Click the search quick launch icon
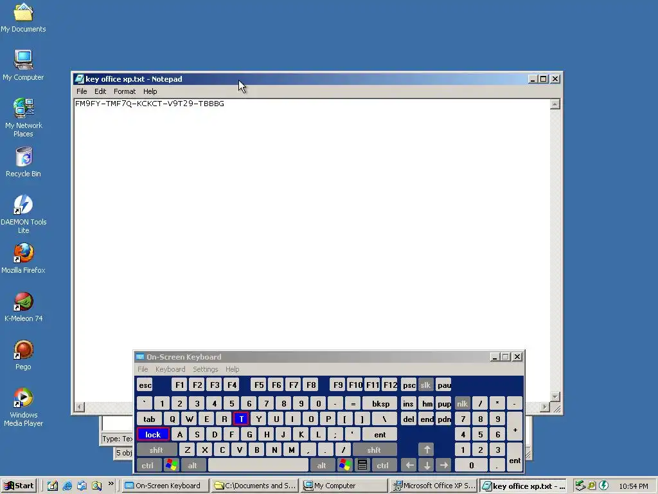 click(x=96, y=486)
